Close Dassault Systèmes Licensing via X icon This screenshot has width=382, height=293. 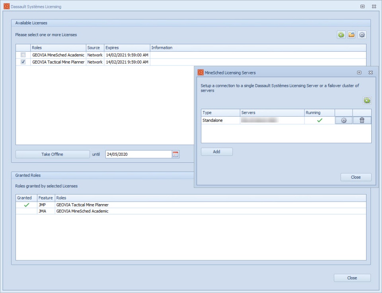click(x=374, y=7)
